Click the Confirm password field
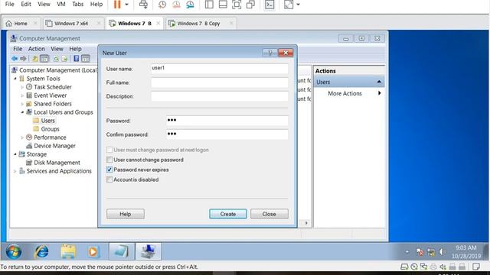Viewport: 490px width, 275px height. (x=227, y=134)
